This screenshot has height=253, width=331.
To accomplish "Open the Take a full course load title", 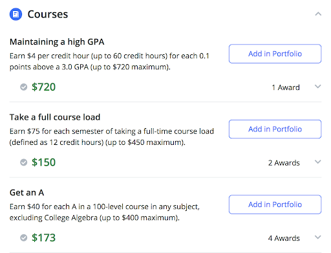I will coord(55,117).
